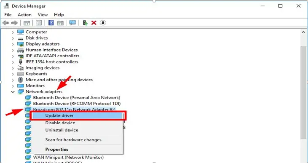
Task: Click the Update driver software toolbar icon
Action: 85,23
